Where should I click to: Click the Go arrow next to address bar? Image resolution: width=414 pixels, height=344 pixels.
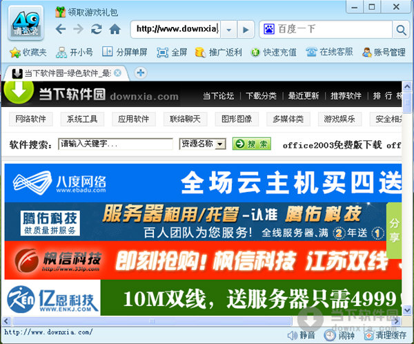pyautogui.click(x=246, y=29)
